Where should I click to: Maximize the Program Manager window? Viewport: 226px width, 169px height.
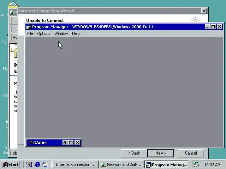(213, 27)
